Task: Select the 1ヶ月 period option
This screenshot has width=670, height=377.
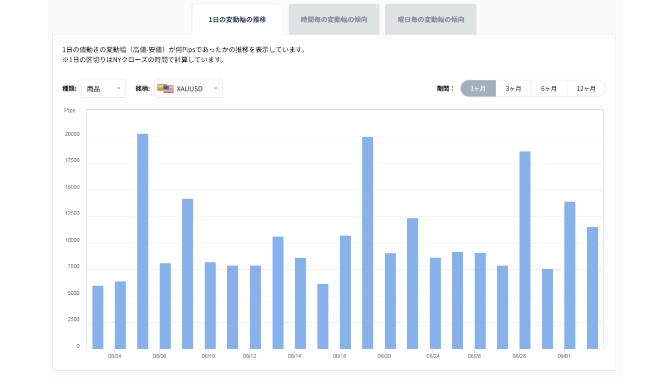Action: pos(478,88)
